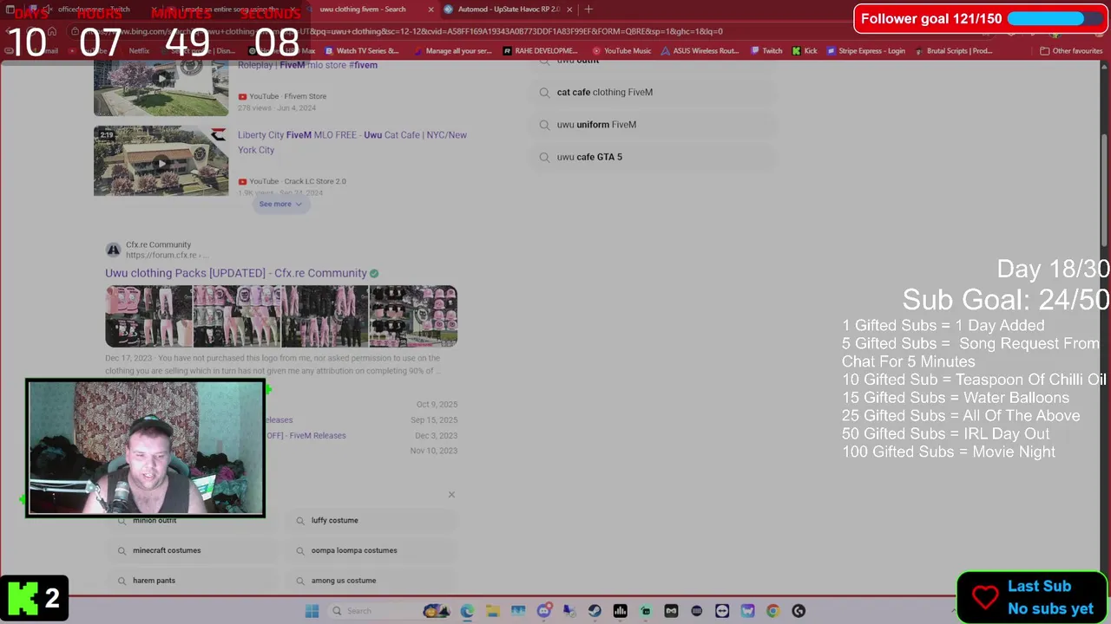Open Discord from the taskbar
This screenshot has width=1111, height=624.
coord(544,611)
